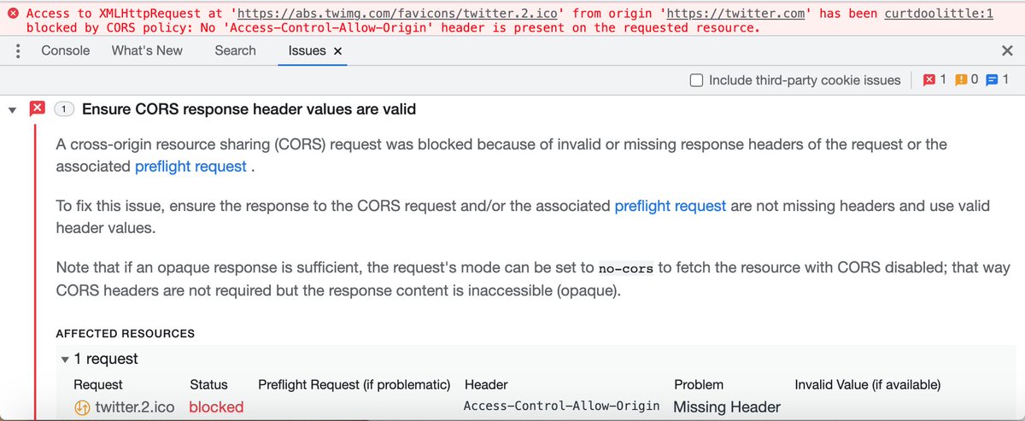The height and width of the screenshot is (421, 1025).
Task: Click the blue info message count icon
Action: pos(993,80)
